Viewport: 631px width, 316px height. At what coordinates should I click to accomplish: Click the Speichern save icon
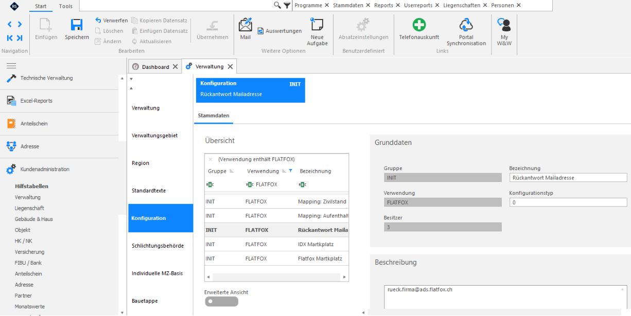point(77,25)
